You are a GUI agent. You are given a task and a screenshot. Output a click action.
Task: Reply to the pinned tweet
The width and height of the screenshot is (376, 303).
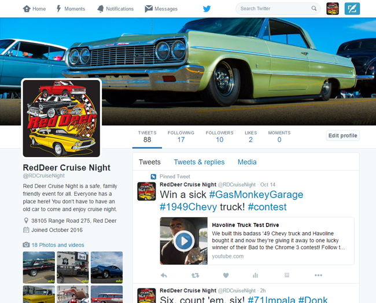coord(164,275)
